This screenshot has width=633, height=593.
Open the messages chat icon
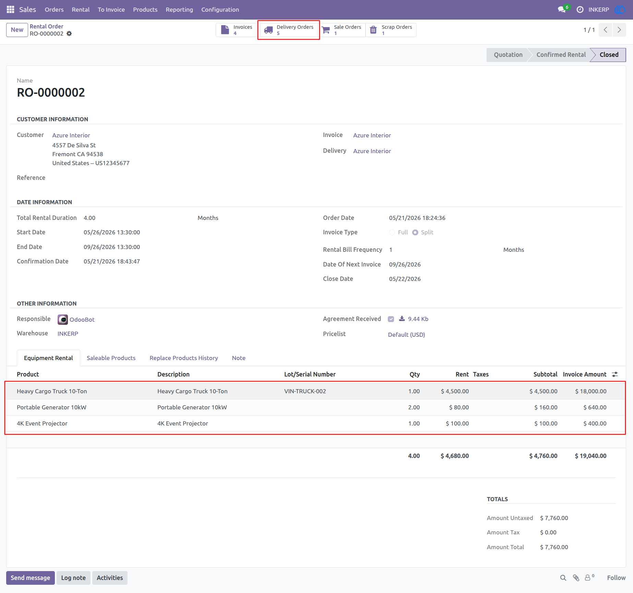click(561, 10)
